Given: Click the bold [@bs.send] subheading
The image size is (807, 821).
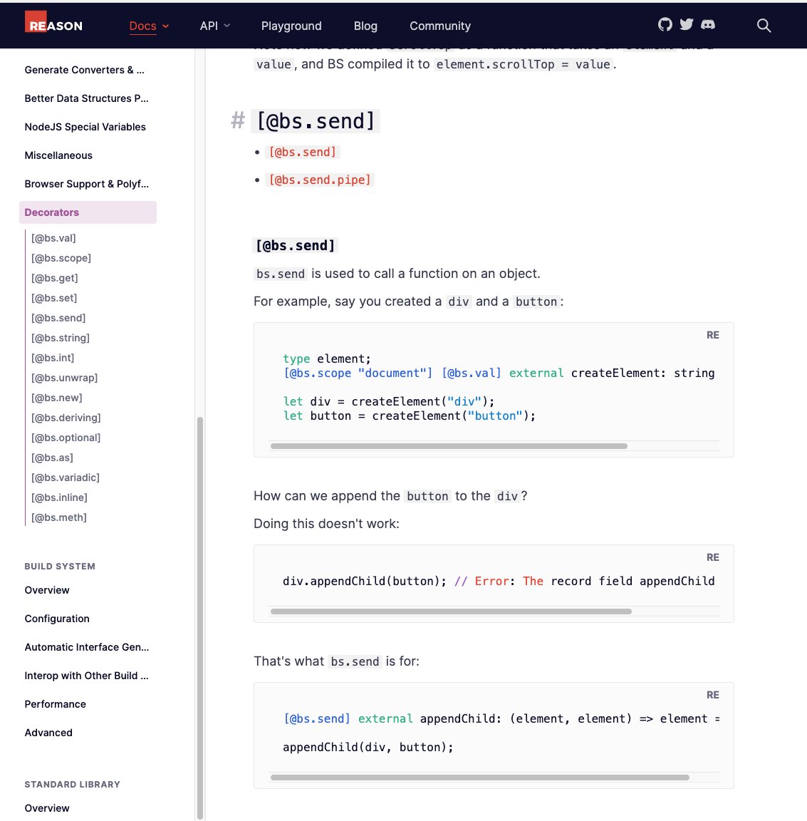Looking at the screenshot, I should (x=295, y=245).
